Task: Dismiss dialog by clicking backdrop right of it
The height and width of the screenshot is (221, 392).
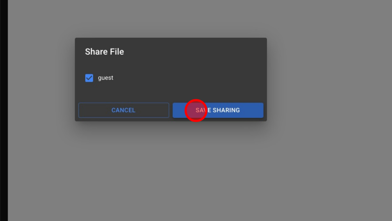Action: point(324,81)
